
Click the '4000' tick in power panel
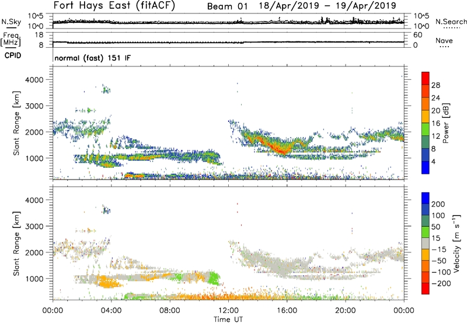(34, 80)
